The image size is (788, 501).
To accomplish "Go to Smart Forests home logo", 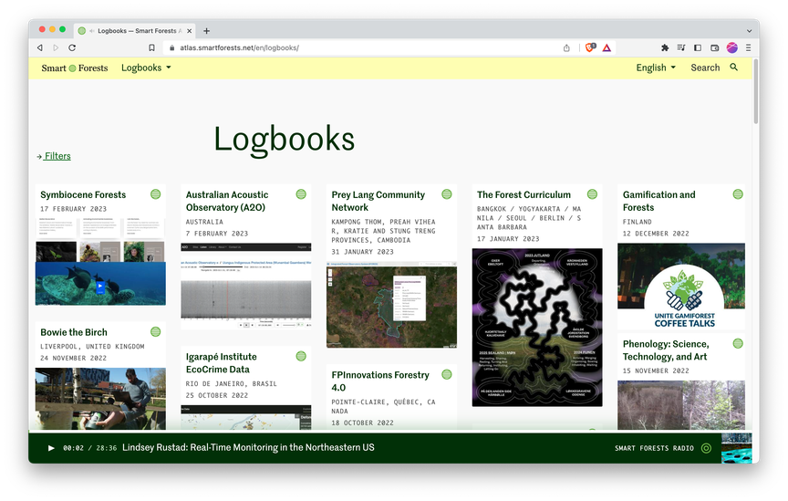I will coord(75,68).
